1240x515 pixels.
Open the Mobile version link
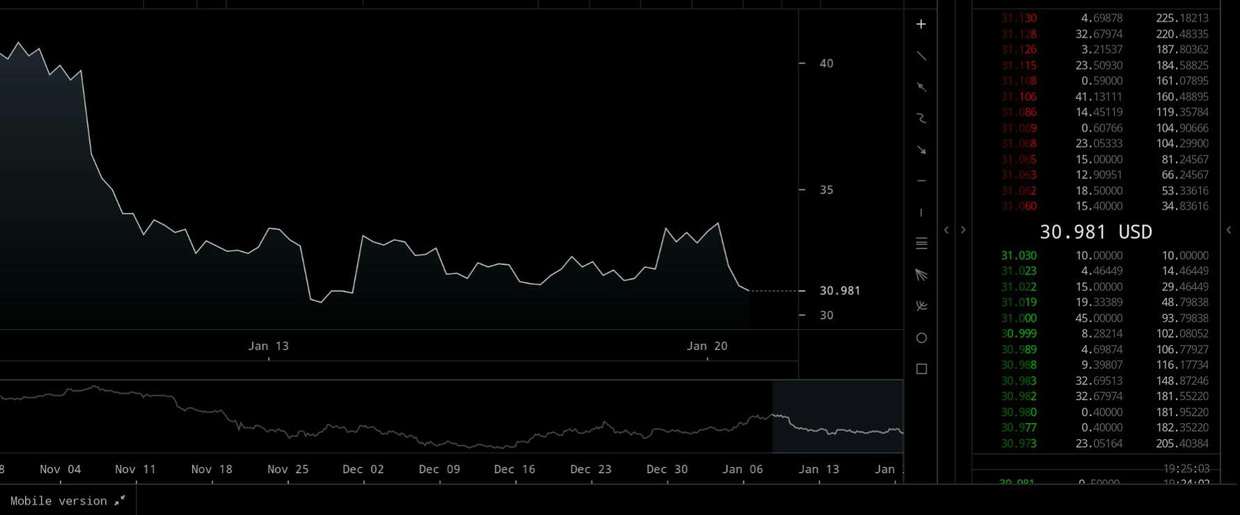coord(67,500)
